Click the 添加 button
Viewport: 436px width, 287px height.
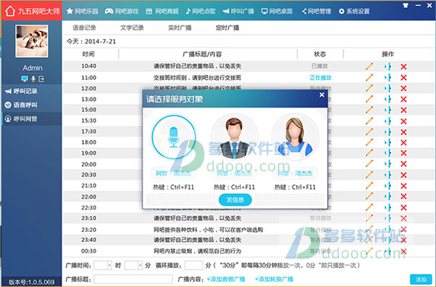pos(421,279)
